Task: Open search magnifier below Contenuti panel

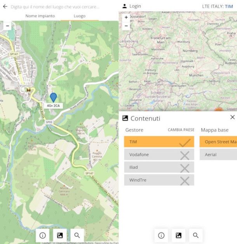Action: 196,235
